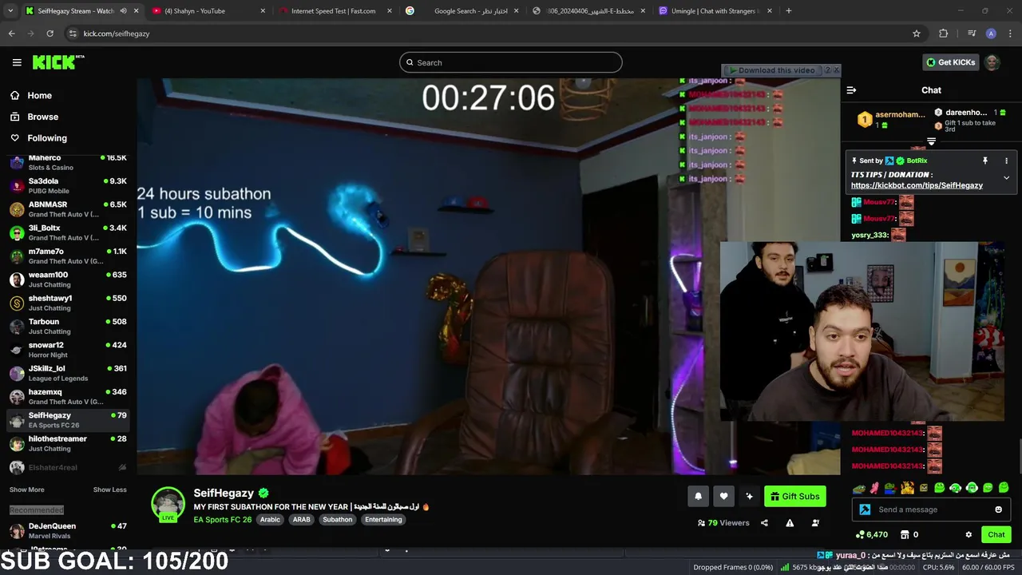
Task: Click the user filter icon beside report
Action: tap(815, 523)
